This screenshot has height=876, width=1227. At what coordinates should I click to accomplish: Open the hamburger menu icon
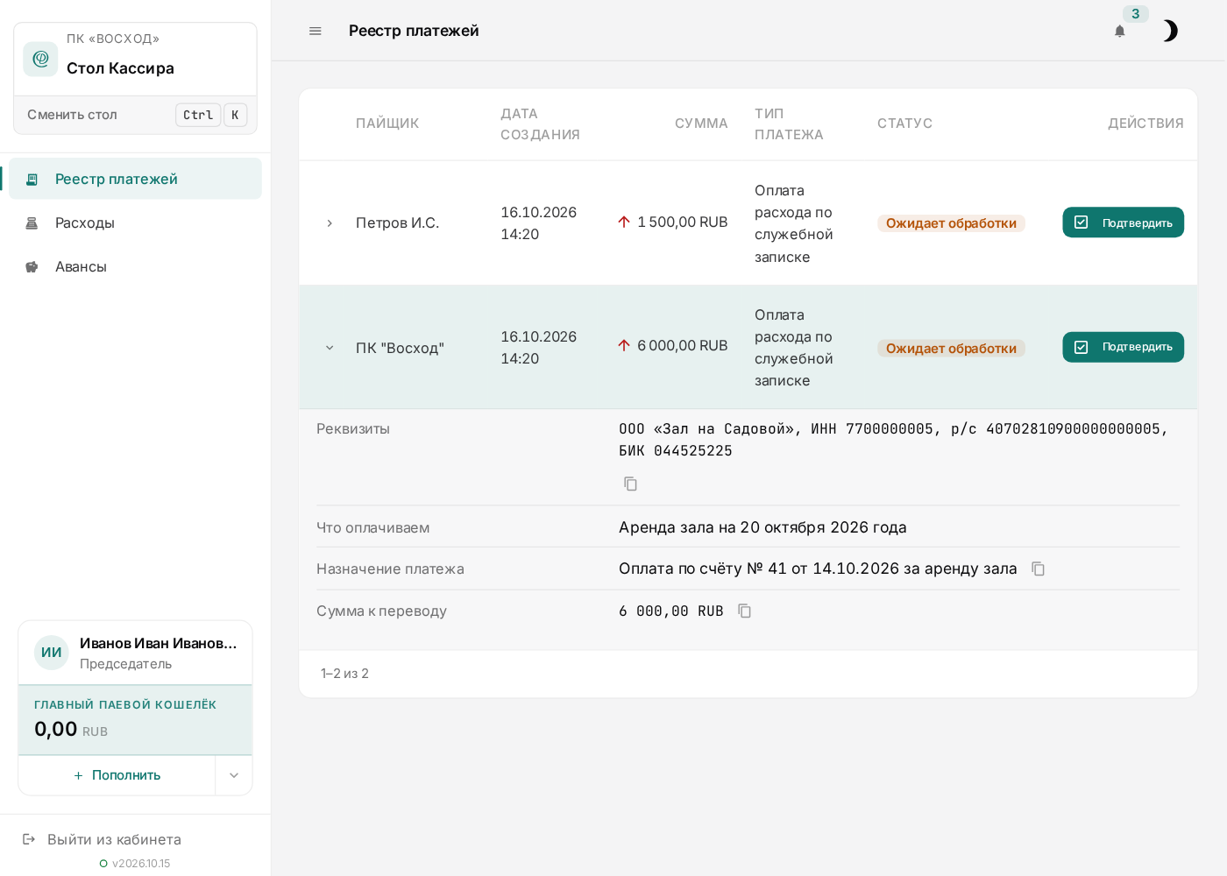[x=316, y=31]
